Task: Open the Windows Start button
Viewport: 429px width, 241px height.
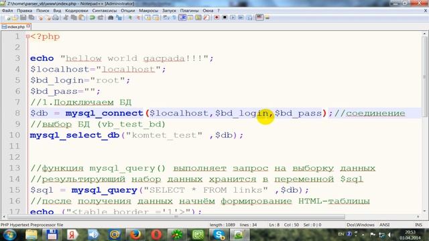Action: point(10,235)
